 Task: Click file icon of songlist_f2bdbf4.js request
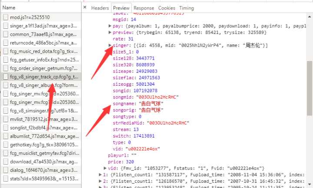(x=6, y=128)
